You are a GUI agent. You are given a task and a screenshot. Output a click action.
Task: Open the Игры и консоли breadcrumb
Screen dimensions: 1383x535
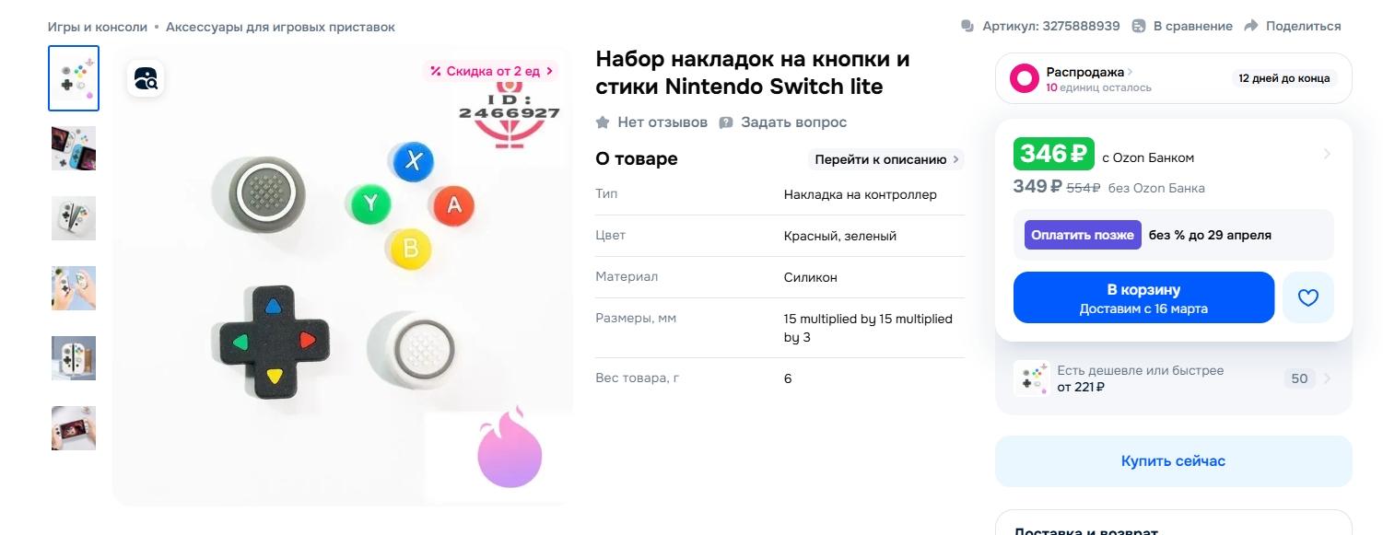[98, 27]
